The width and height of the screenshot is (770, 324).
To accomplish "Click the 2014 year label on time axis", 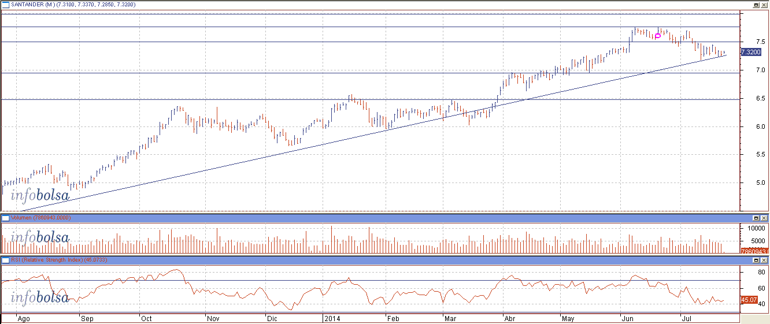I will 331,318.
